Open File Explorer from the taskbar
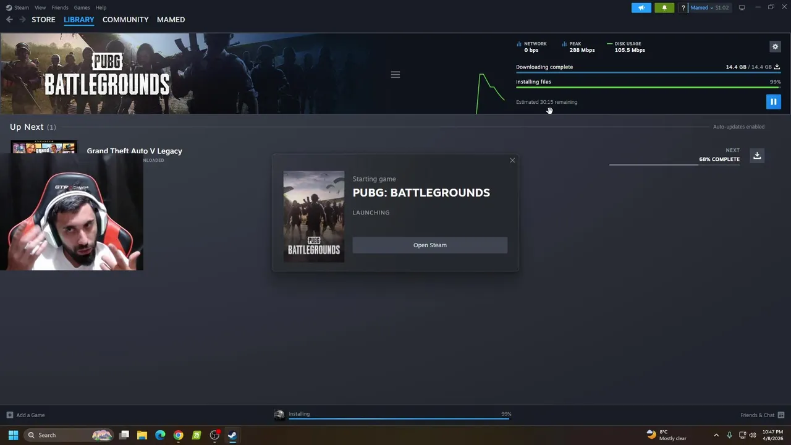The height and width of the screenshot is (445, 791). [x=142, y=435]
